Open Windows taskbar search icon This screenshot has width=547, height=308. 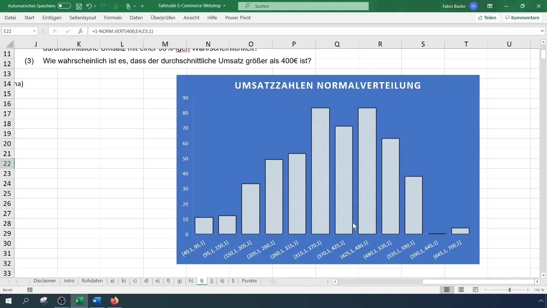pyautogui.click(x=26, y=301)
